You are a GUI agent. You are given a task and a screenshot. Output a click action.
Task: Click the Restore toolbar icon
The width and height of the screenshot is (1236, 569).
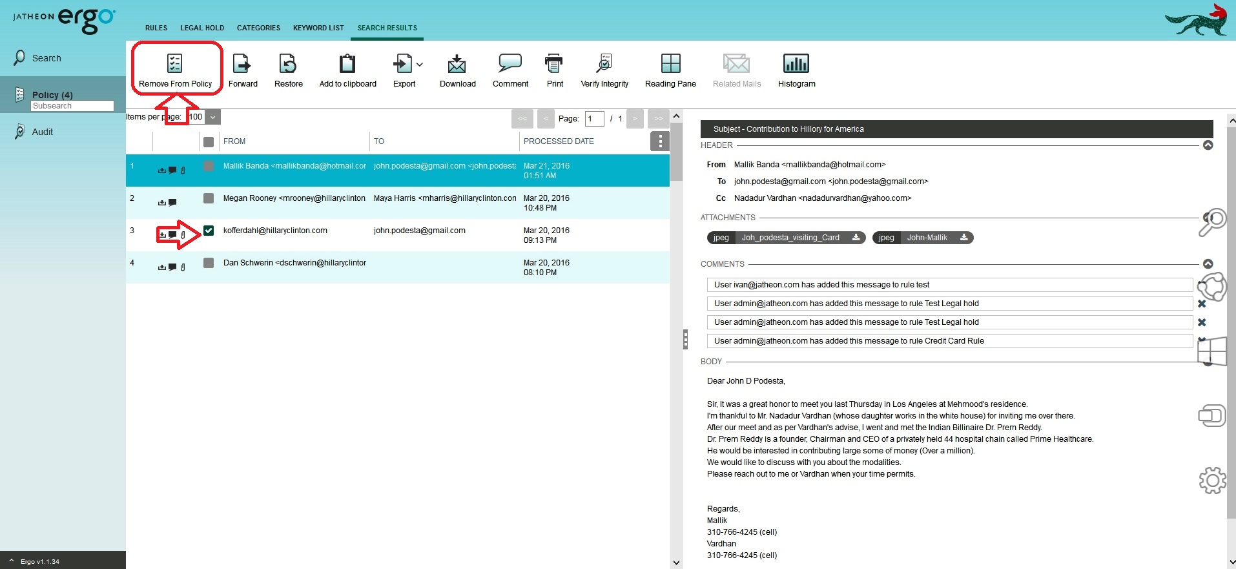point(288,63)
